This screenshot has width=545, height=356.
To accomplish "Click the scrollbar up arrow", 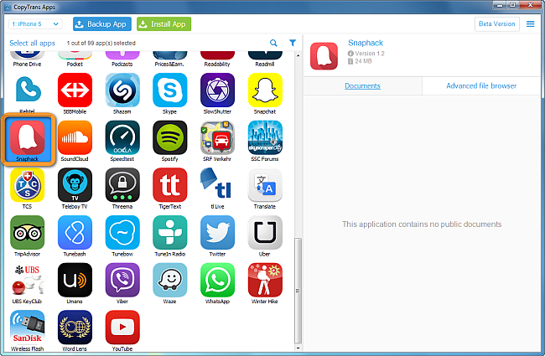I will tap(298, 55).
